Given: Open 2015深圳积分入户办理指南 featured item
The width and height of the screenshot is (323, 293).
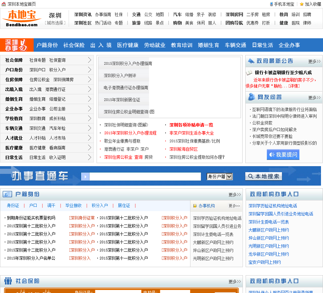Looking at the screenshot, I should click(128, 63).
